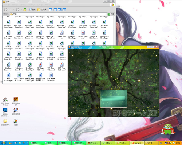This screenshot has width=182, height=145.
Task: Select the WST_Engl font file
Action: click(51, 67)
